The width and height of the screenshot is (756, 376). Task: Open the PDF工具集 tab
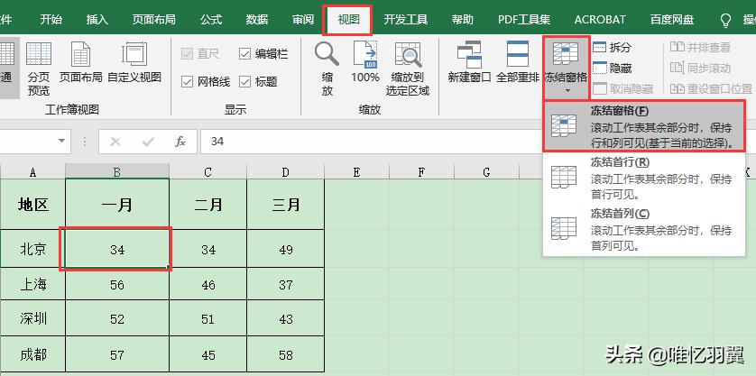point(524,20)
